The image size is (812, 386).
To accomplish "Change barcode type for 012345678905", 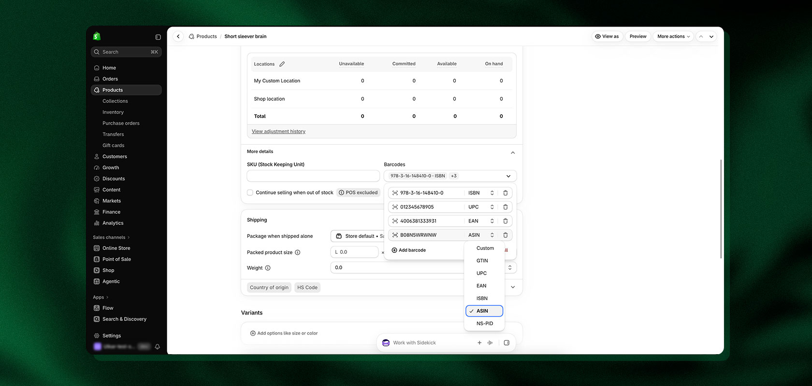I will 481,207.
